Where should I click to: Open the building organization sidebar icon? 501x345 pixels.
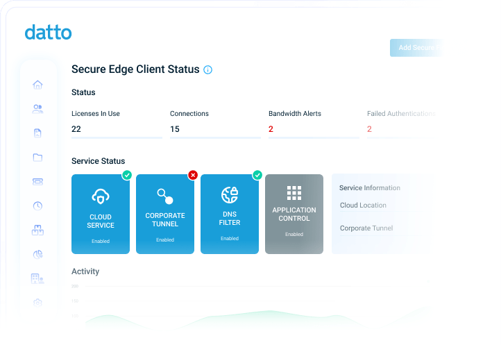pos(37,278)
